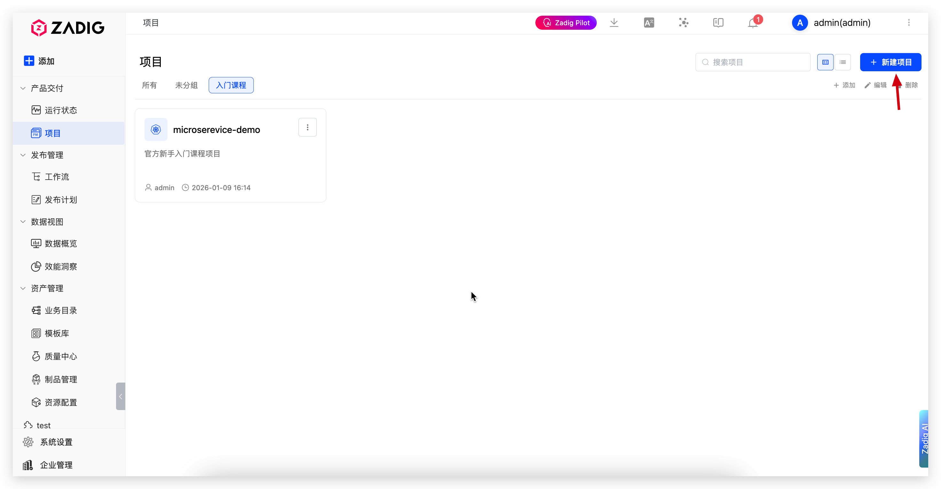Viewport: 941px width, 489px height.
Task: Open the language translation icon
Action: tap(649, 23)
